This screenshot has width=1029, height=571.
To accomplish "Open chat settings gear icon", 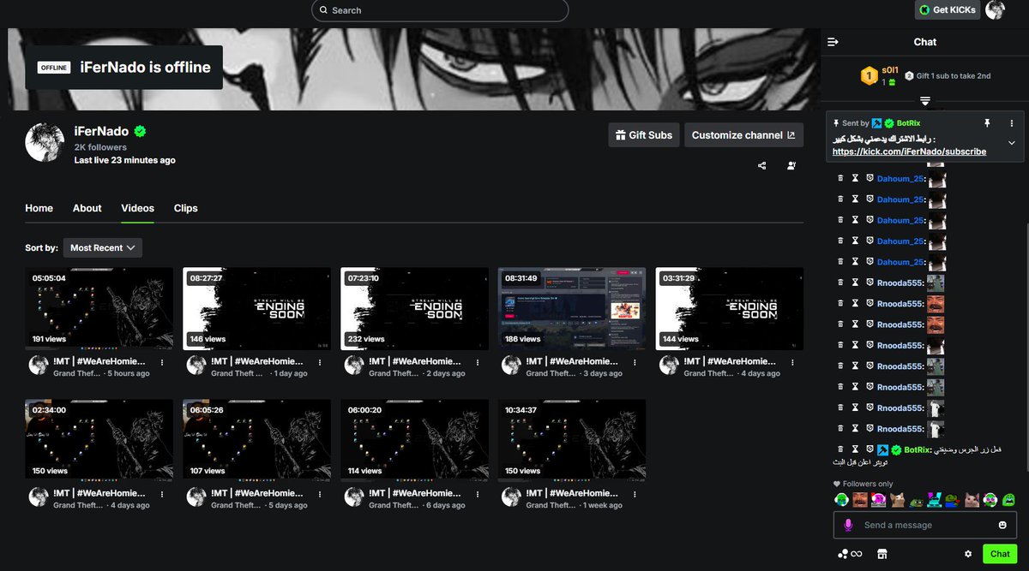I will point(968,554).
